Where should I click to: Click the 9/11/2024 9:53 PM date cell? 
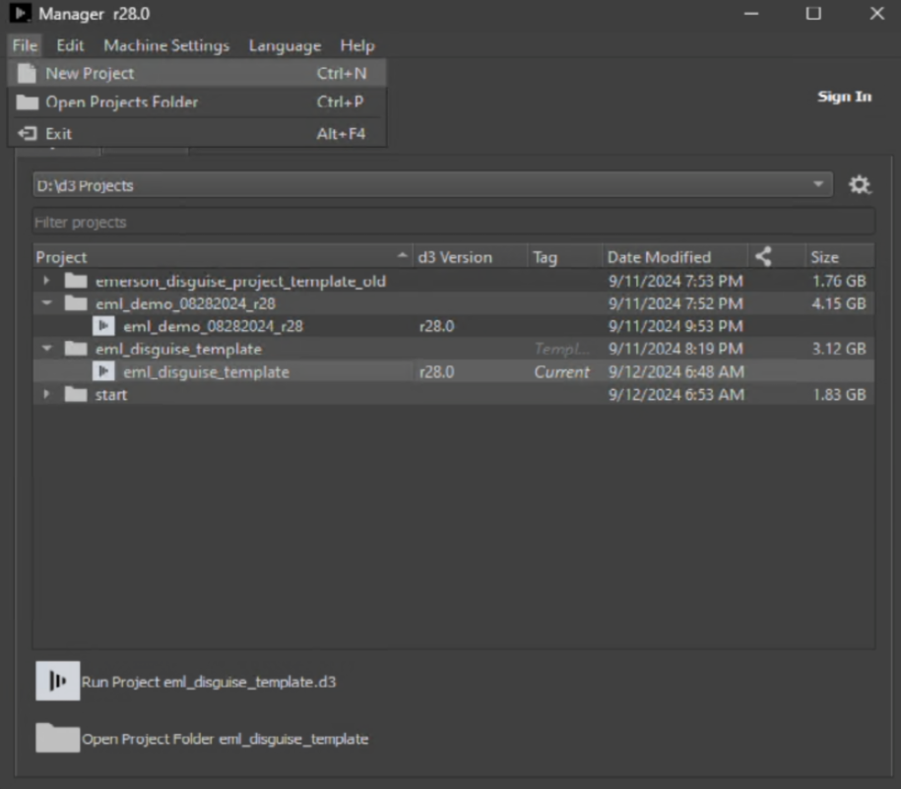[676, 326]
